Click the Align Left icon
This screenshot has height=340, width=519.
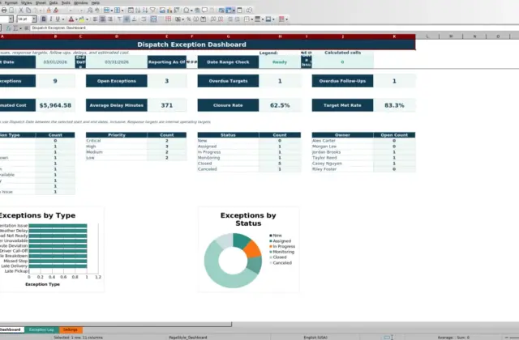pos(95,19)
